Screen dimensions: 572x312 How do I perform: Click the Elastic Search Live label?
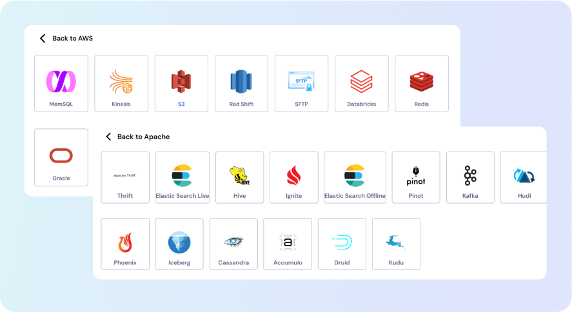[x=182, y=196]
